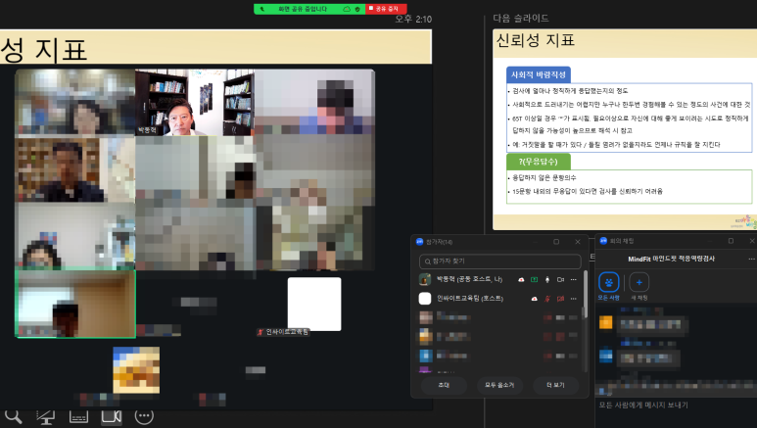Click the 사회적 바람직성 heading on next slide
This screenshot has height=428, width=757.
coord(539,74)
